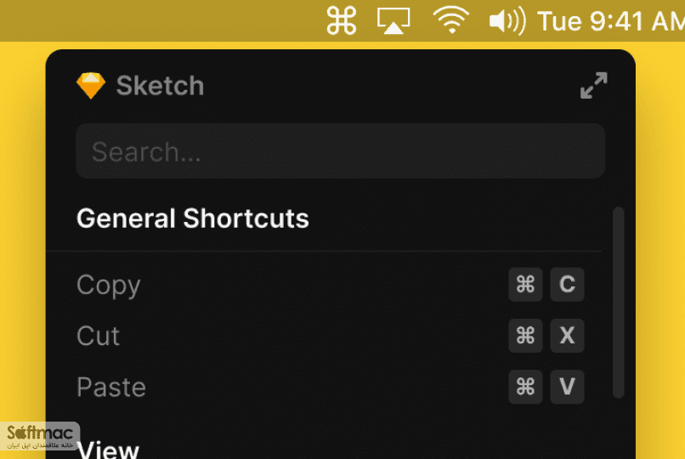Viewport: 685px width, 459px height.
Task: Click the Sketch app title
Action: click(160, 86)
